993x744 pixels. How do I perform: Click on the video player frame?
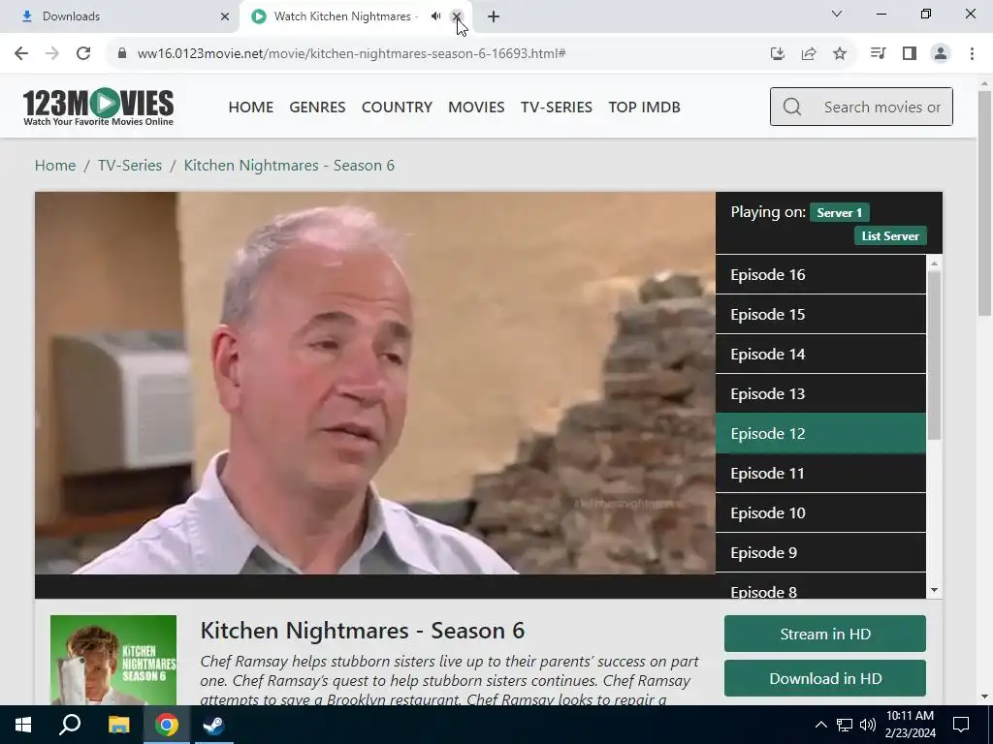click(375, 384)
